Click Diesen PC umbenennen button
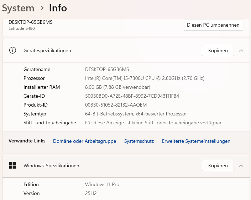This screenshot has width=251, height=200. click(x=213, y=25)
